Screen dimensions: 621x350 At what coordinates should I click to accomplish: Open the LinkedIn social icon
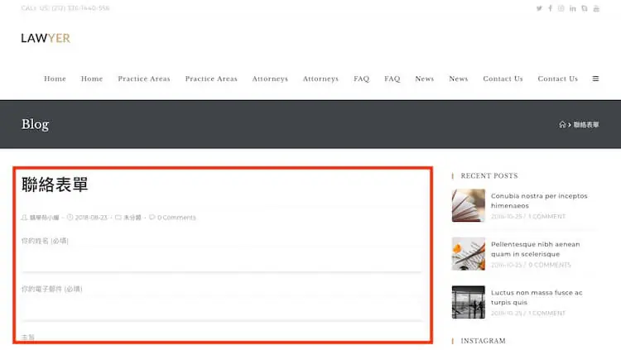tap(573, 8)
